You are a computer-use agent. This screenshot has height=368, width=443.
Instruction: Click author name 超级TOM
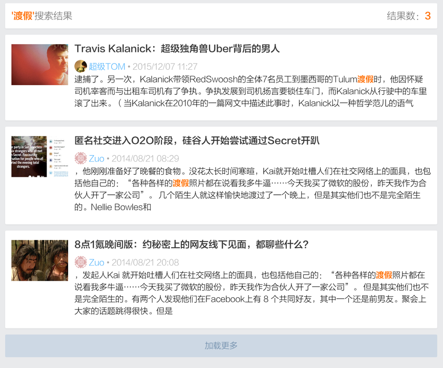pyautogui.click(x=107, y=67)
